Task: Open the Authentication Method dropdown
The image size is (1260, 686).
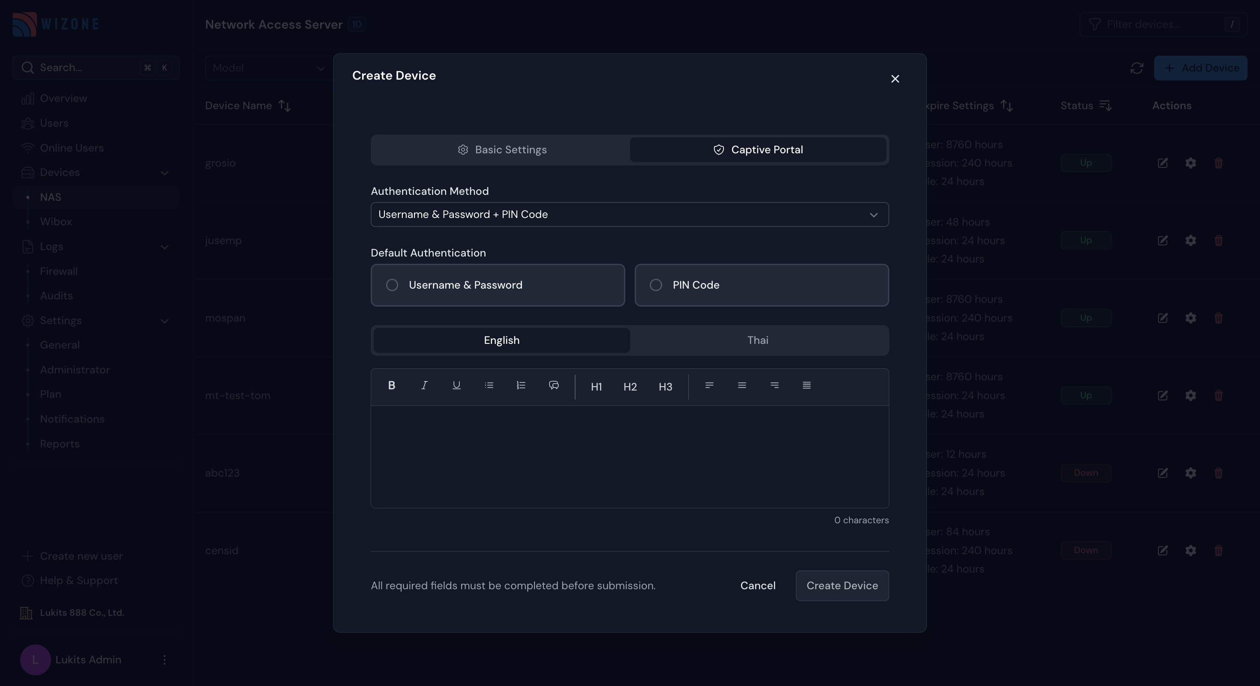Action: pyautogui.click(x=630, y=215)
